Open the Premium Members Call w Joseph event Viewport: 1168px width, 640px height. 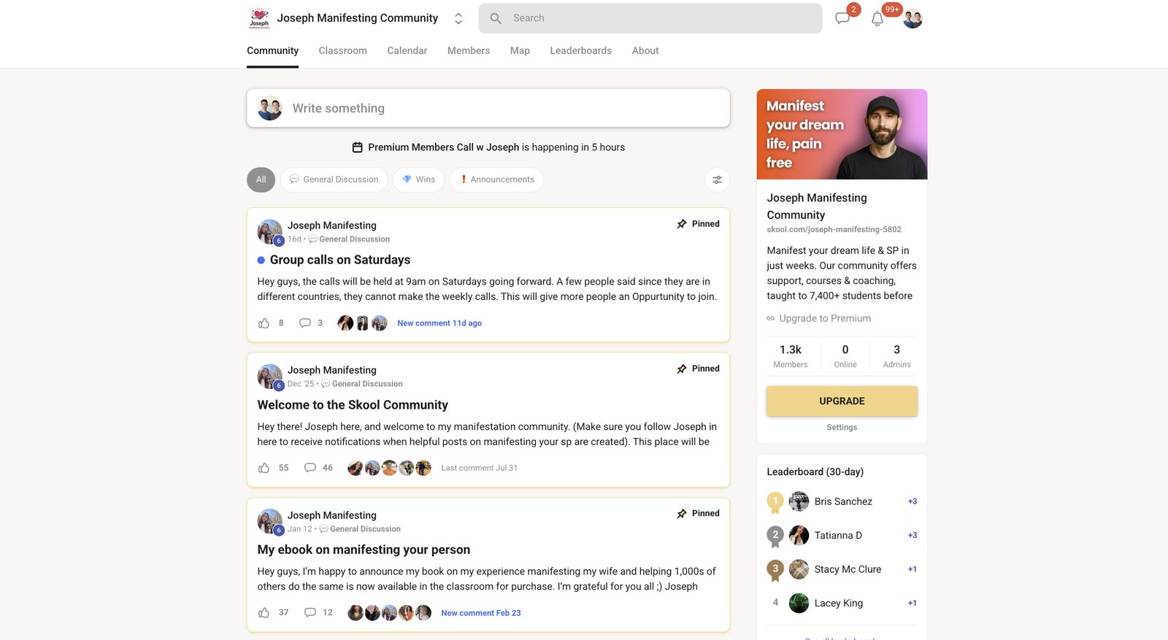pyautogui.click(x=444, y=147)
